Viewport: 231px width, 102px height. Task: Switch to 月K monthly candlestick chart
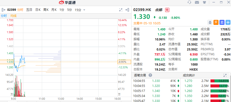click(x=54, y=10)
